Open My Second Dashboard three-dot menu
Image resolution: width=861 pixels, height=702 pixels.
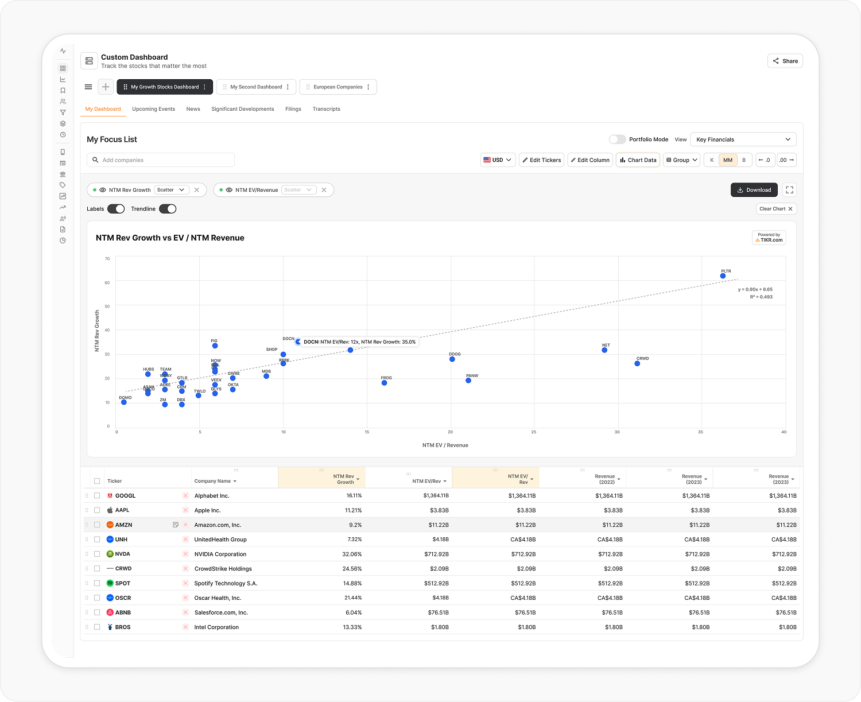(288, 87)
